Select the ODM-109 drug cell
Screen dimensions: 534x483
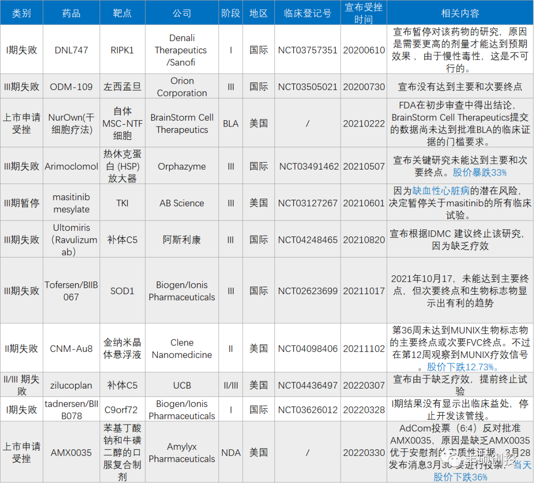click(x=72, y=87)
